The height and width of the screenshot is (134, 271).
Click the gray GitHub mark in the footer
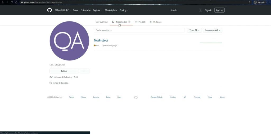[136, 97]
